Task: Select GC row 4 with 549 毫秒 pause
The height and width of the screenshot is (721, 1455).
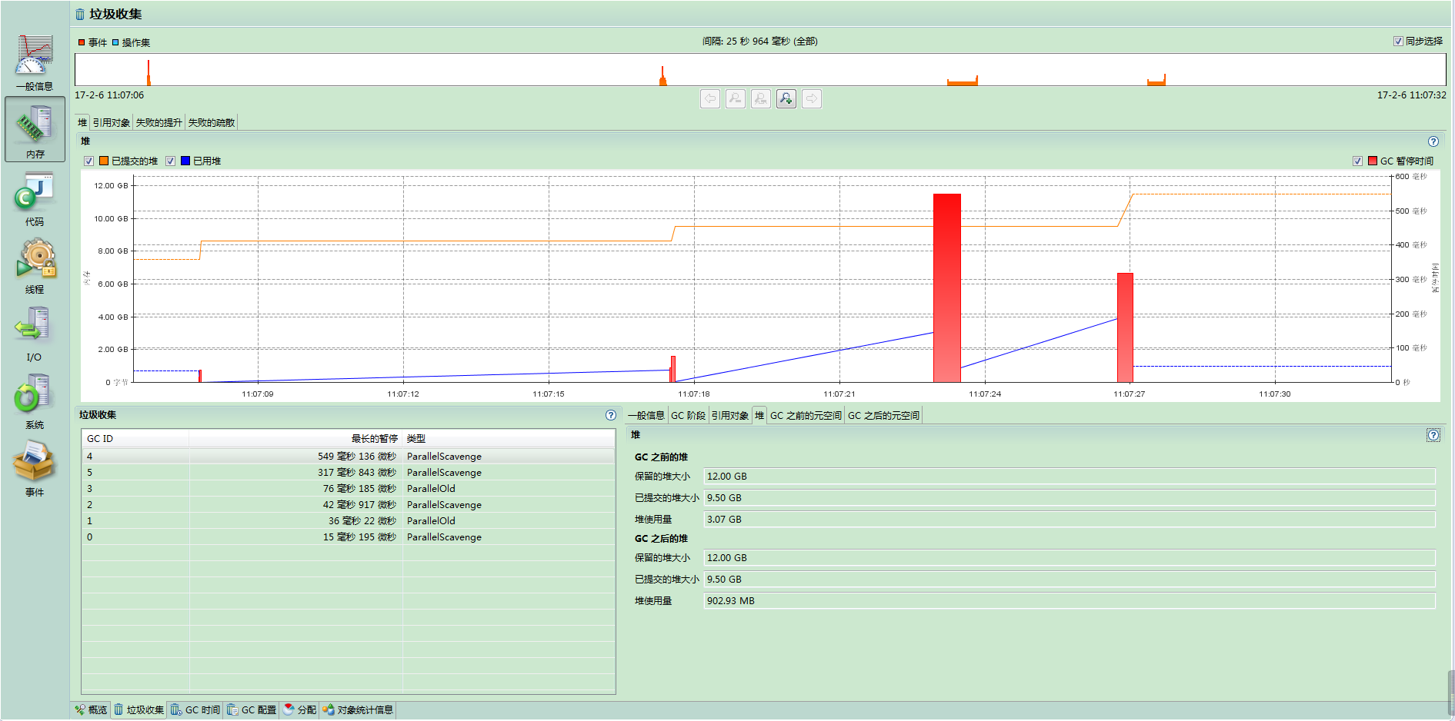Action: (349, 457)
